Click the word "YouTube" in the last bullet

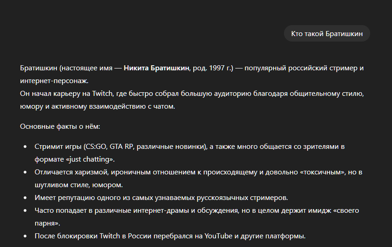(x=219, y=236)
